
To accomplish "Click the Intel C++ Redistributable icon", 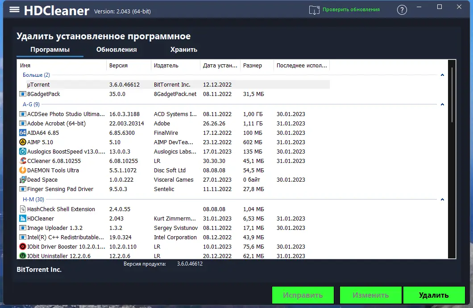I will [23, 237].
